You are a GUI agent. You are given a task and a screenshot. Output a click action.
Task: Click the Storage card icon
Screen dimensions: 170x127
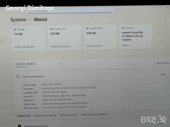[15, 29]
